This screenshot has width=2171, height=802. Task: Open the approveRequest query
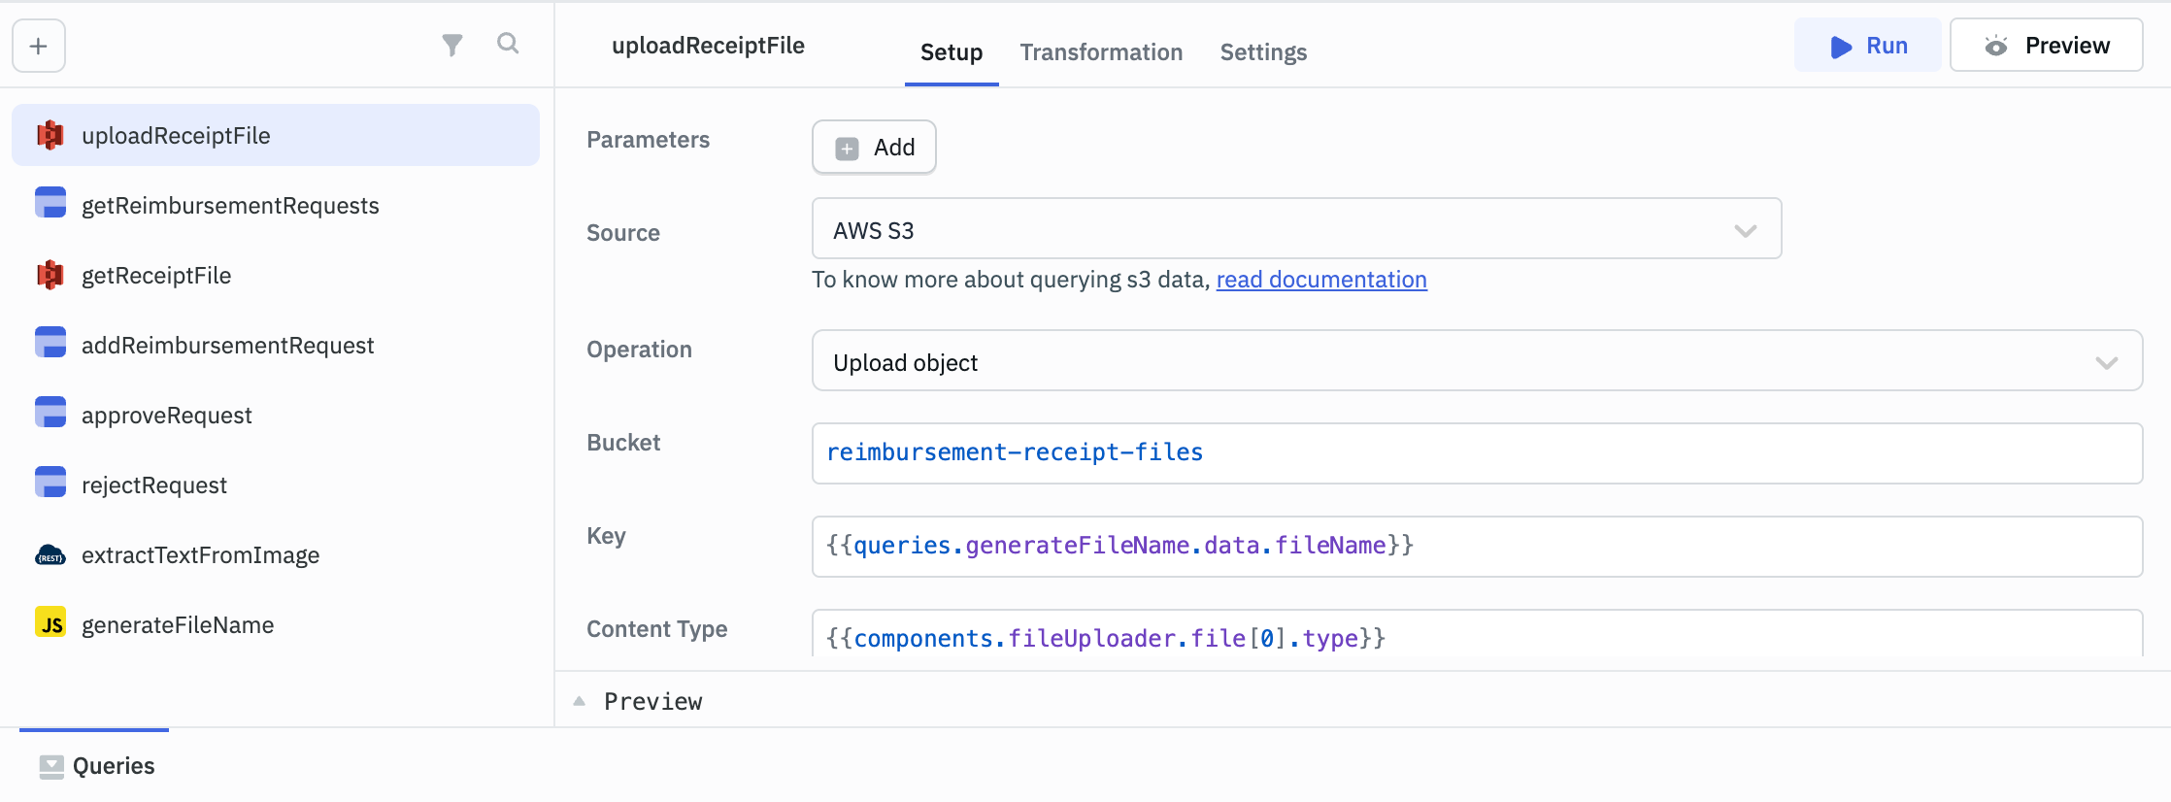pos(166,416)
